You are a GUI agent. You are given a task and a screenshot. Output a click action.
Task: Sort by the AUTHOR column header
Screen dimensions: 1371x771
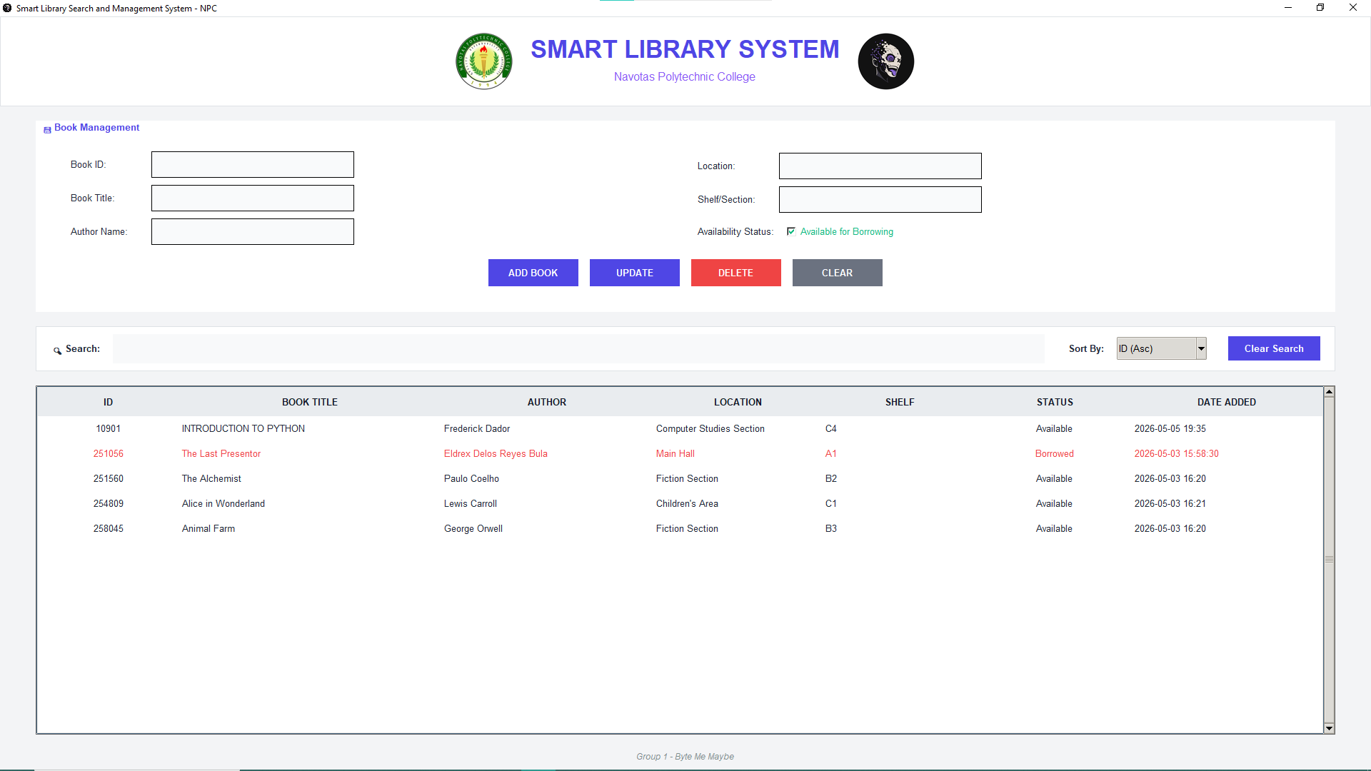[x=547, y=402]
